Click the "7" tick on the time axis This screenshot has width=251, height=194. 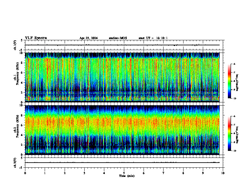(164, 173)
